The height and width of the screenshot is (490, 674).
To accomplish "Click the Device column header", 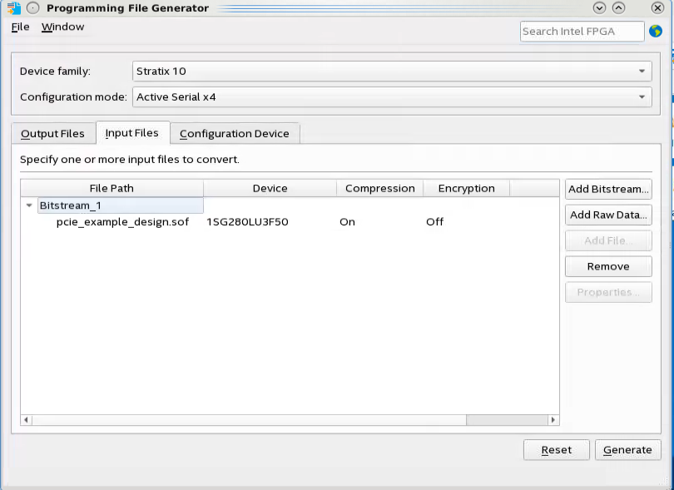I will tap(270, 188).
